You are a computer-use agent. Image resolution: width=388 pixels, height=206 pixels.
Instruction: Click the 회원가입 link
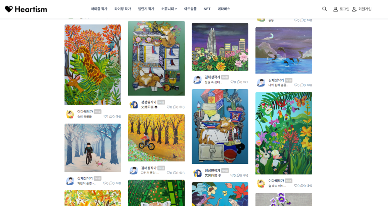[365, 9]
